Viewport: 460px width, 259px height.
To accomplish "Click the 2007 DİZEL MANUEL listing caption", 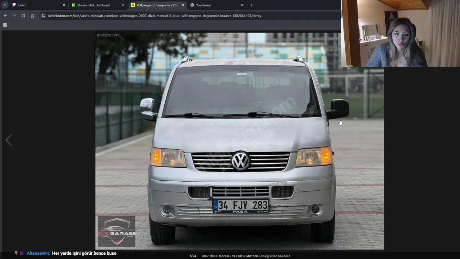I will coord(246,256).
